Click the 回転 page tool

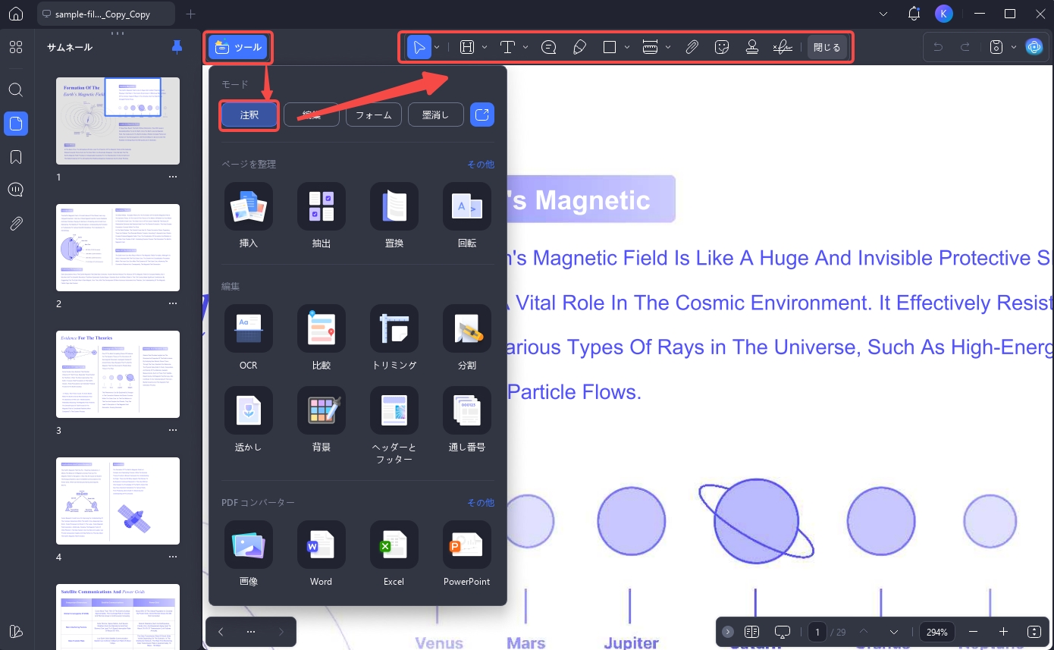coord(467,215)
